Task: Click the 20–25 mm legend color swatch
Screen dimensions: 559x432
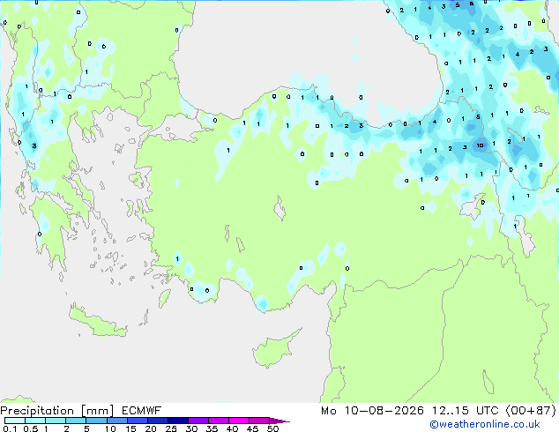Action: [x=157, y=421]
